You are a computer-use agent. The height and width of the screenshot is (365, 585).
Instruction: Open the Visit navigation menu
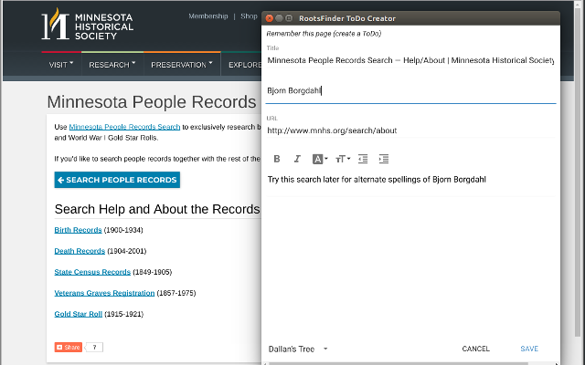pos(61,65)
